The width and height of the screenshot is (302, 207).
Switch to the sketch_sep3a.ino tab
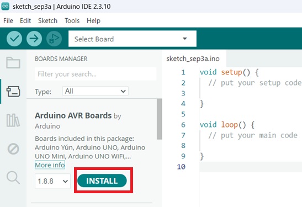(193, 59)
